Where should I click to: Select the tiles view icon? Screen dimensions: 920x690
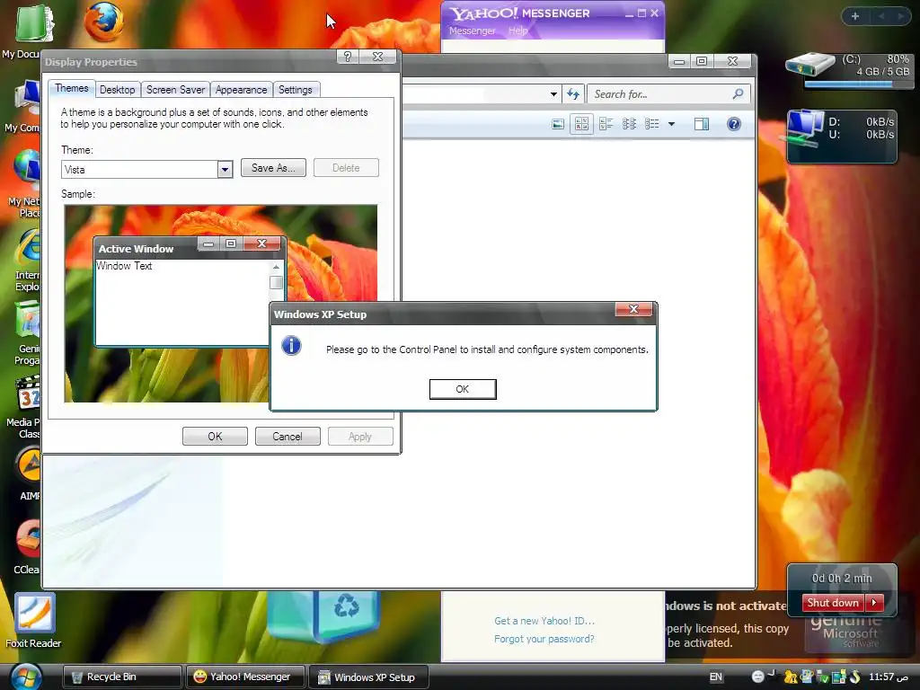(606, 124)
